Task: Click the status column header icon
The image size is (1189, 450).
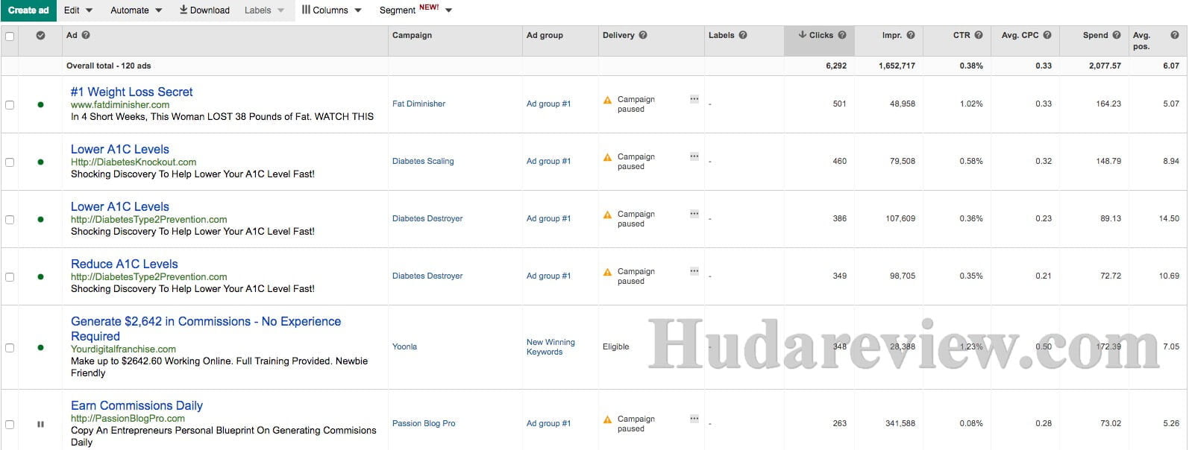Action: pos(40,35)
